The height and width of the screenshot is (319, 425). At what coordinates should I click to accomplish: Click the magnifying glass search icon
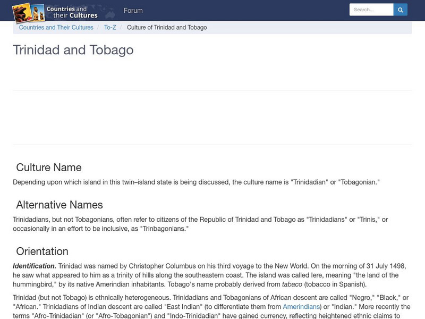coord(400,9)
